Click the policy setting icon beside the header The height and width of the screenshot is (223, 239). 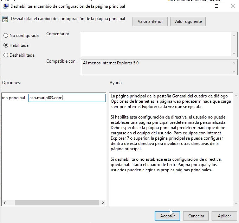[x=6, y=19]
